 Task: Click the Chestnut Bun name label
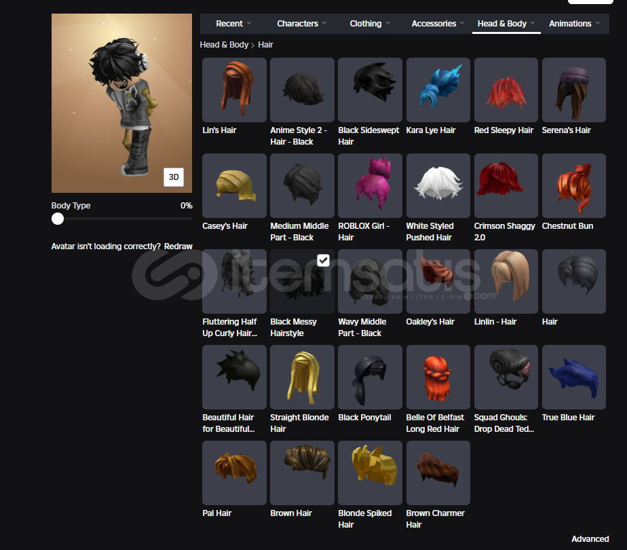coord(567,226)
